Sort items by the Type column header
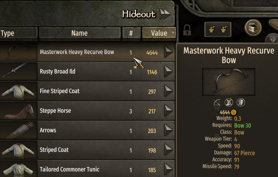Image resolution: width=278 pixels, height=177 pixels. pyautogui.click(x=19, y=33)
